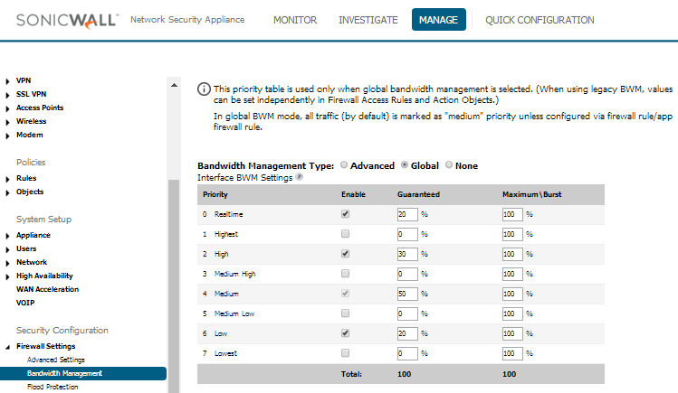This screenshot has width=678, height=393.
Task: Switch to the INVESTIGATE tab
Action: 368,20
